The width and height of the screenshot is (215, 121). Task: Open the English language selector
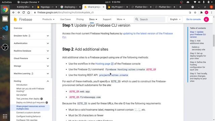[175, 19]
